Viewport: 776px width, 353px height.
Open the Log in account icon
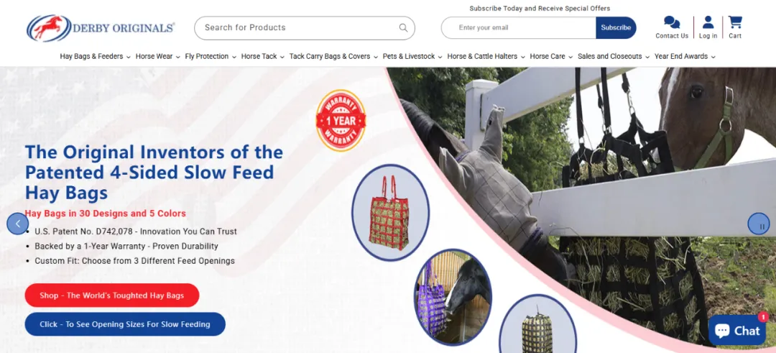coord(708,22)
